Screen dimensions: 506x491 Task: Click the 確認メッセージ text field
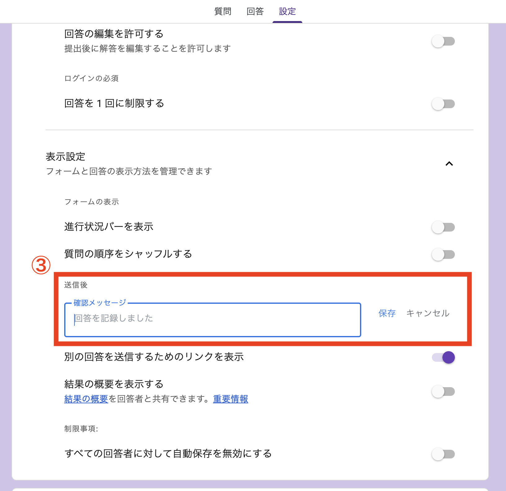tap(212, 320)
